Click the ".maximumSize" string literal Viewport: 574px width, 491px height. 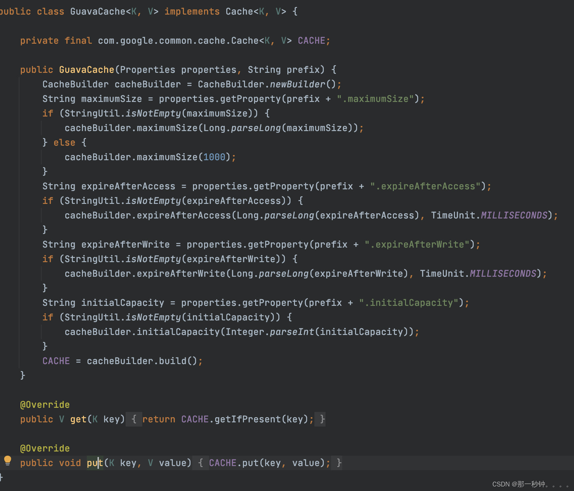[375, 99]
